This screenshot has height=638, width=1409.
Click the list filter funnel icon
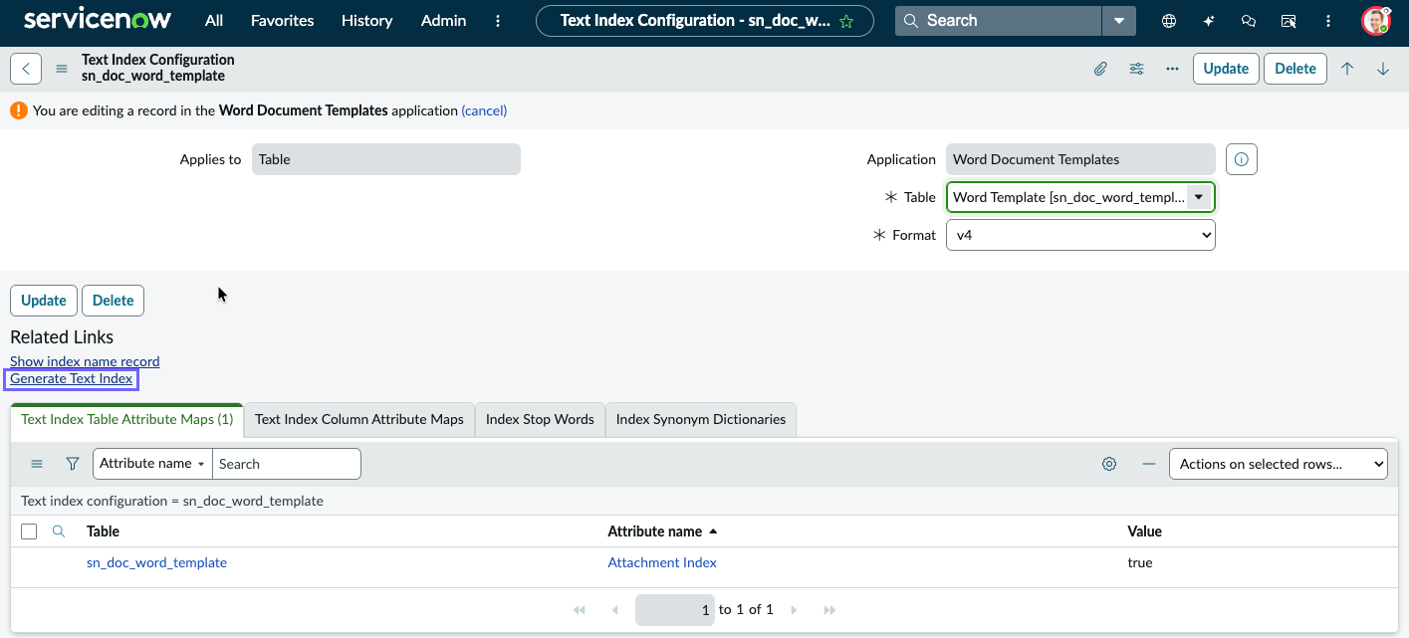point(73,464)
